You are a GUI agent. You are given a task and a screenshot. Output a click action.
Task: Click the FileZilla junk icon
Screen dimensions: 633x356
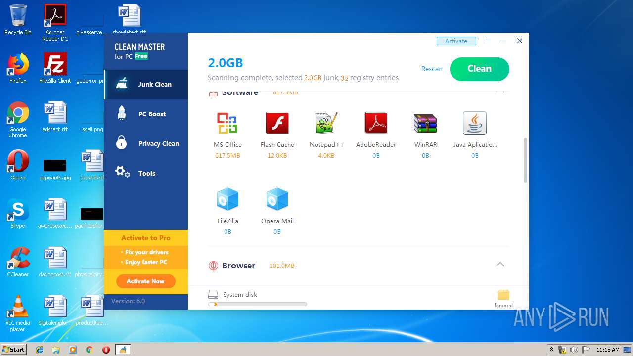227,199
